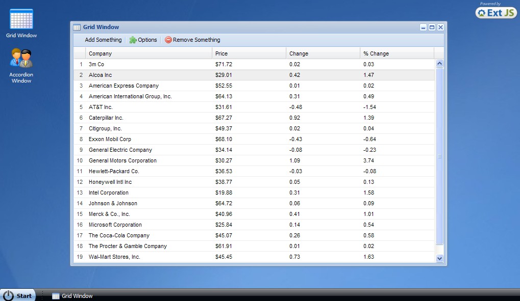
Task: Click the grid icon in window title bar
Action: pyautogui.click(x=77, y=28)
